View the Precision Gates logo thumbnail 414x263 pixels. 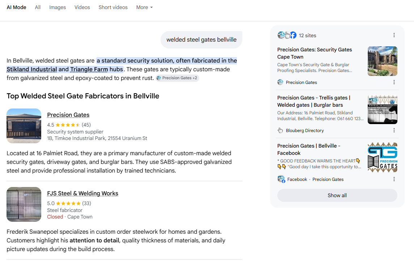click(x=382, y=157)
